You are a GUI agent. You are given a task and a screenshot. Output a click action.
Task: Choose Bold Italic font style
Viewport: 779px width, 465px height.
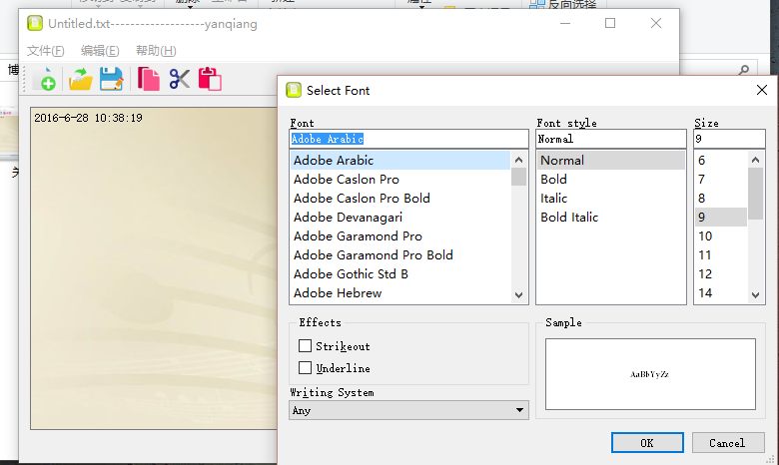(x=611, y=217)
